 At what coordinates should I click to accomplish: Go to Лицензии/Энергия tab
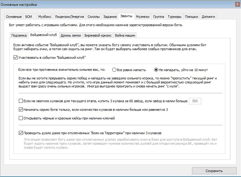click(69, 17)
